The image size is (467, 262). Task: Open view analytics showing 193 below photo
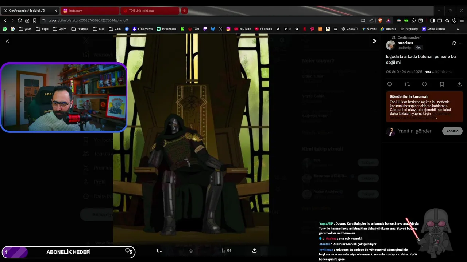point(226,250)
